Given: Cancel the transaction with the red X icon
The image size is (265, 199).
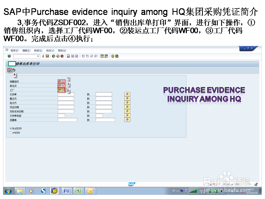Looking at the screenshot, I should [x=62, y=56].
